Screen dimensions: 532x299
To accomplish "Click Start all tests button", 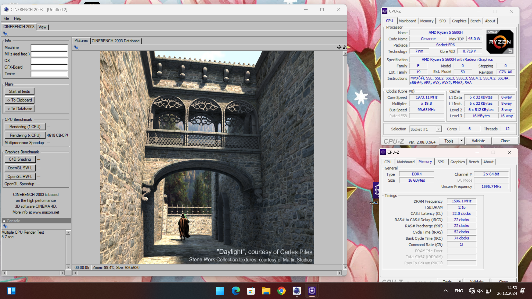I will 19,92.
